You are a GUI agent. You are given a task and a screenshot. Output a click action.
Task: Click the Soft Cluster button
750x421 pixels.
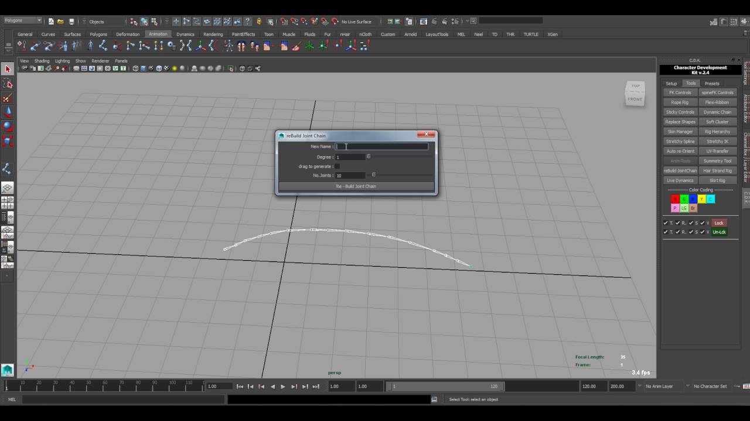click(717, 122)
